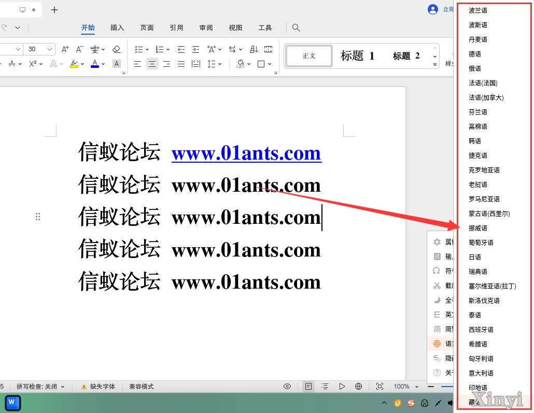Open the borders dropdown arrow
The image size is (534, 413).
point(270,64)
